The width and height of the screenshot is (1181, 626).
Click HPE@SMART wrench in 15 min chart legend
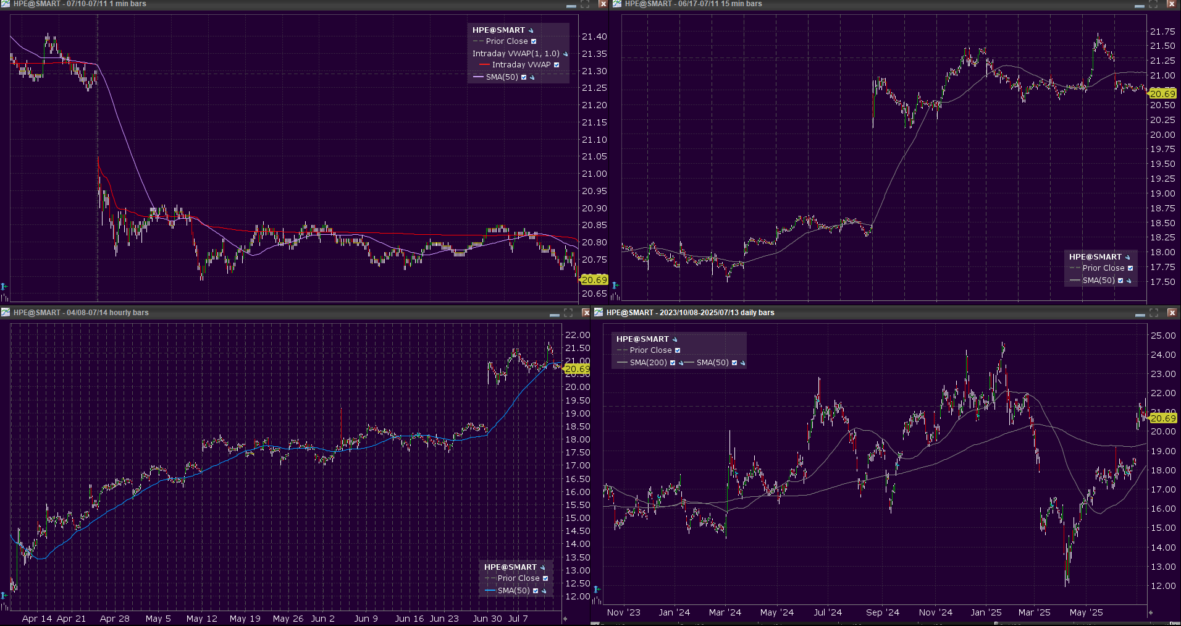(1127, 257)
